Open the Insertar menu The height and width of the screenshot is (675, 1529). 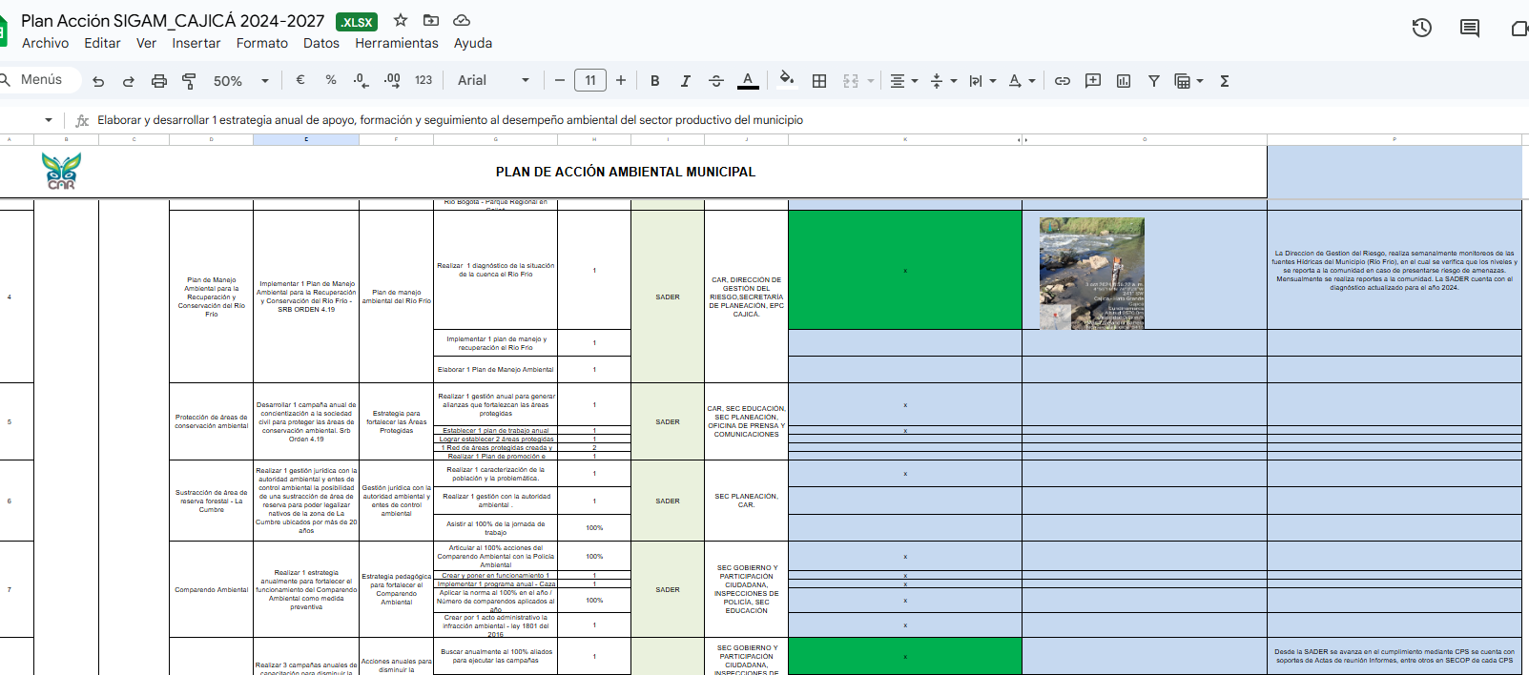[196, 43]
